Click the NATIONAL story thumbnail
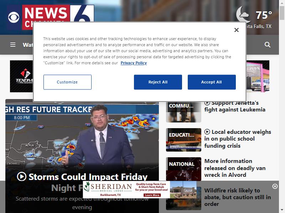This screenshot has width=285, height=213. (183, 169)
